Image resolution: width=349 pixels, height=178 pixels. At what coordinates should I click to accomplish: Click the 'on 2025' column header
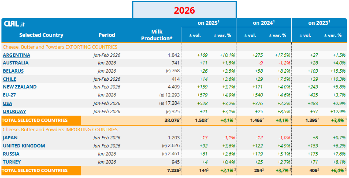tap(208, 23)
